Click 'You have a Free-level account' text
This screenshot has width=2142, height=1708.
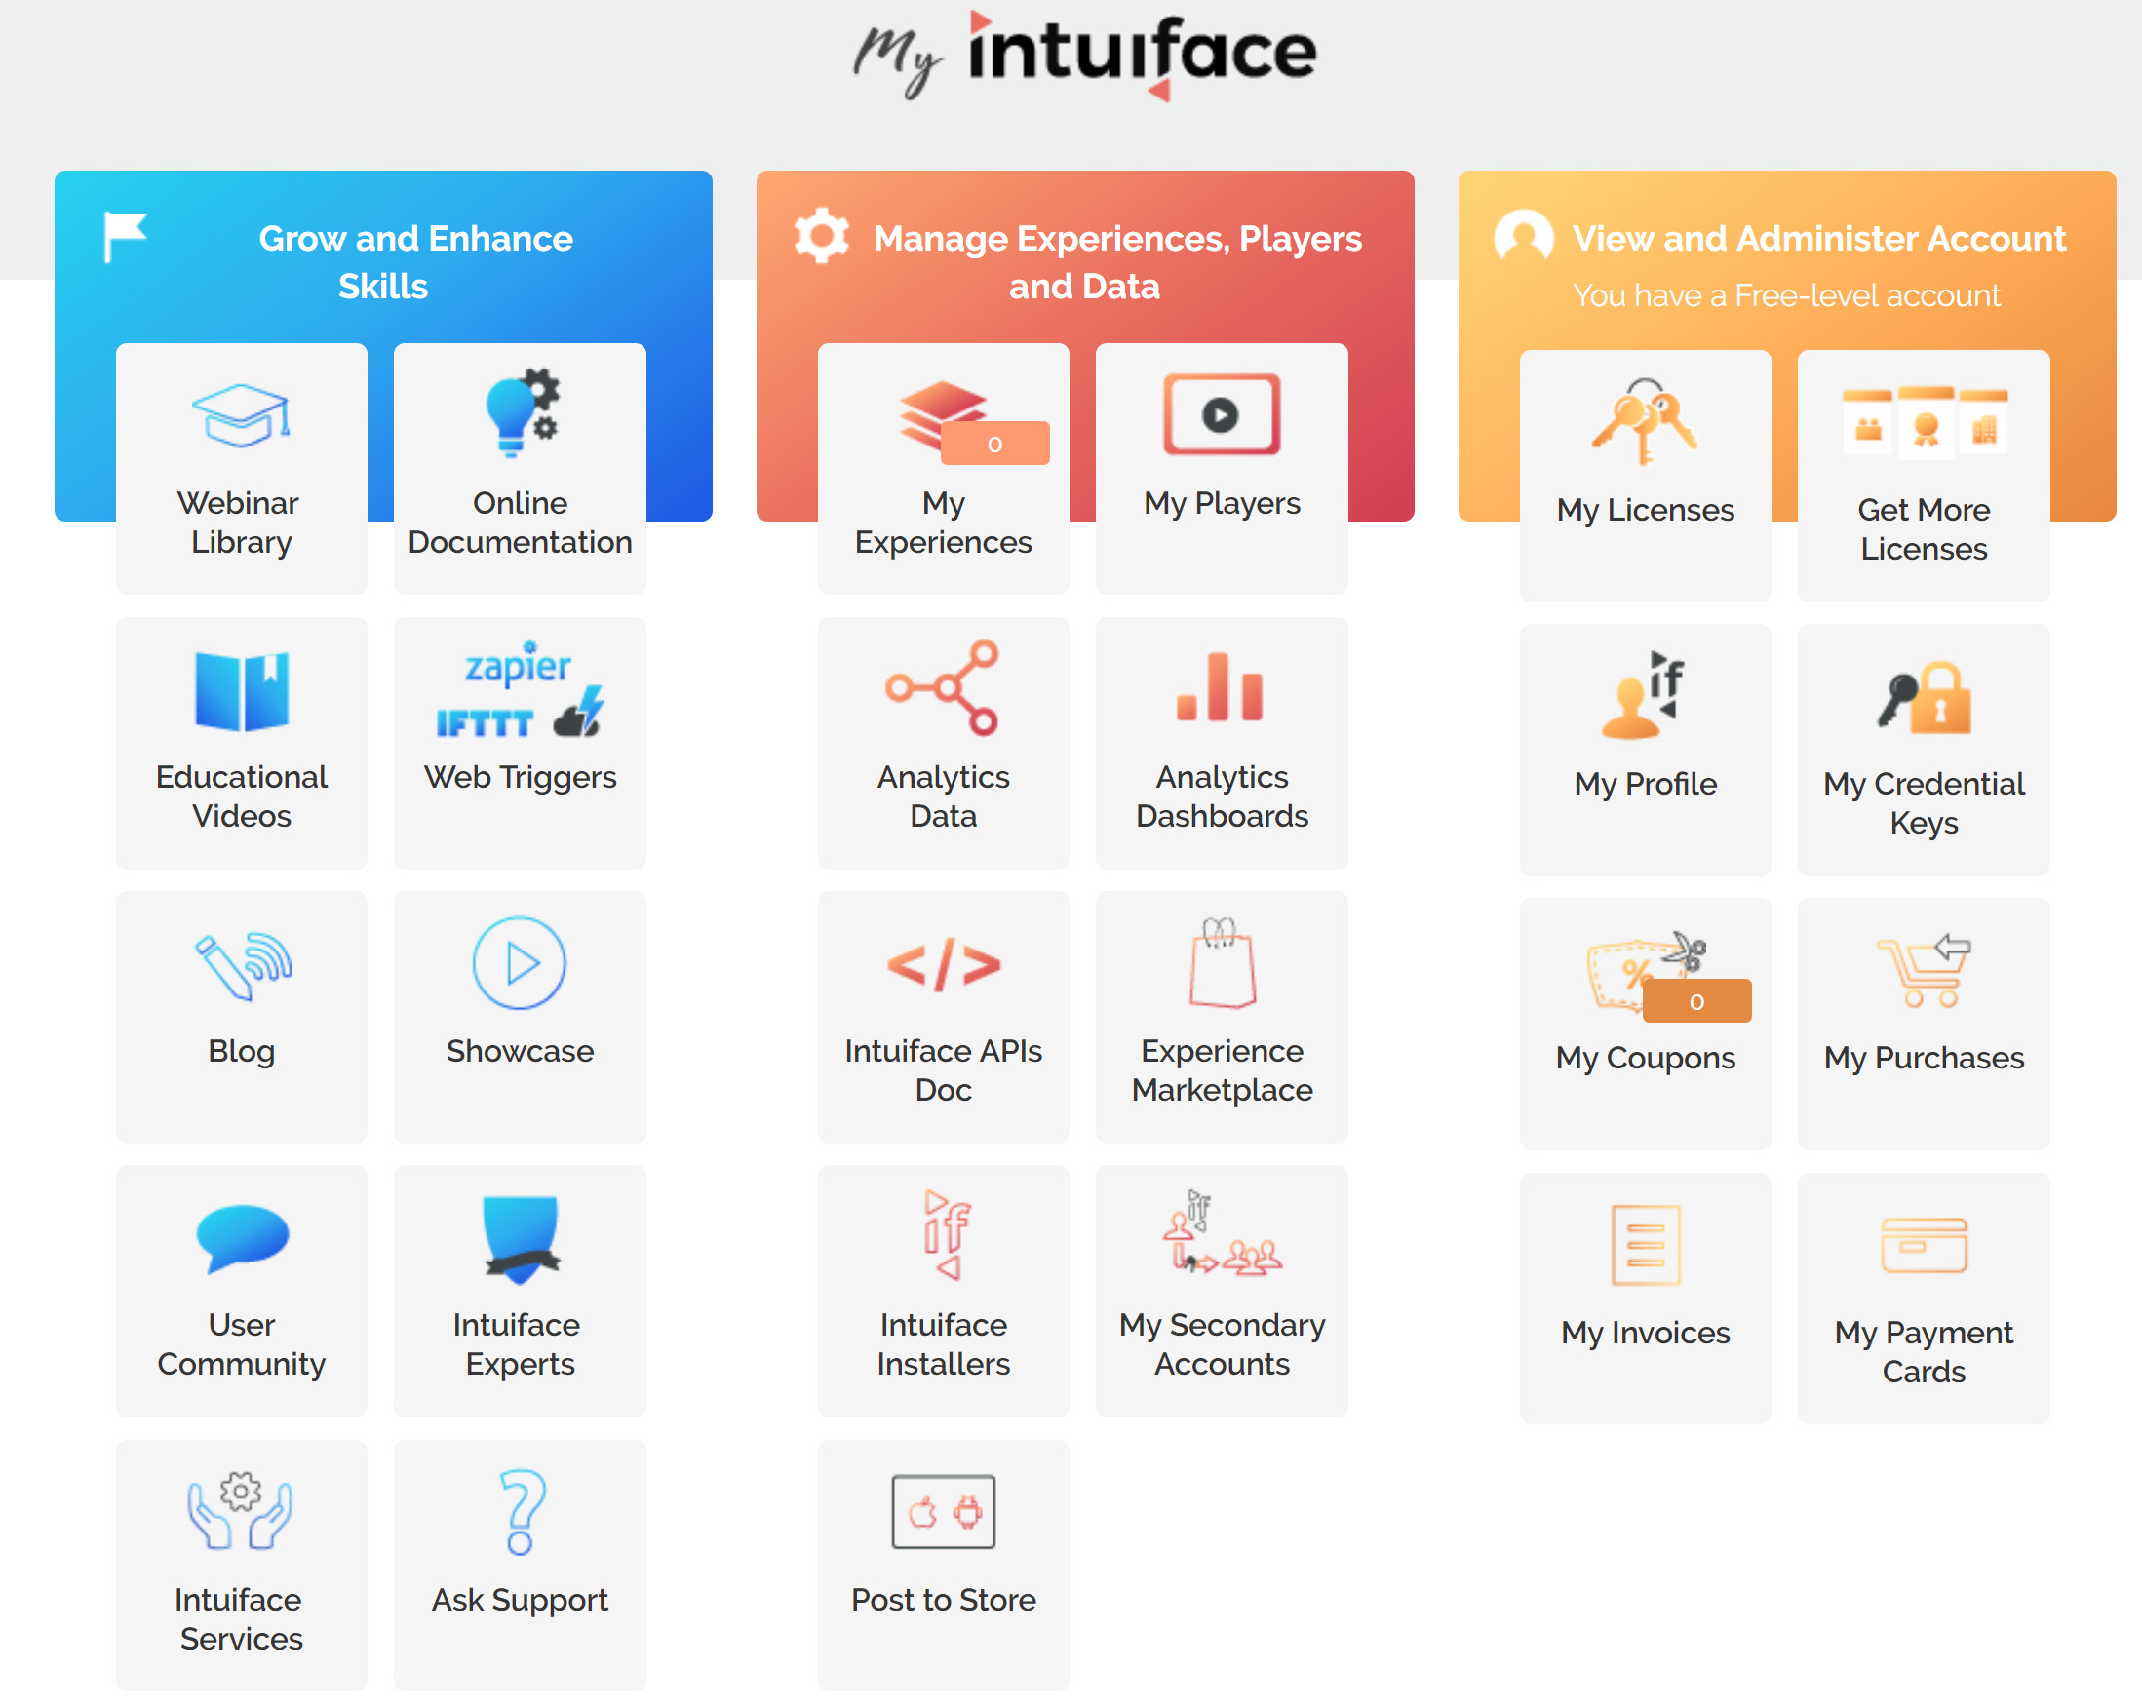(x=1785, y=295)
